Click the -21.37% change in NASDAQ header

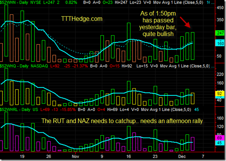point(80,66)
